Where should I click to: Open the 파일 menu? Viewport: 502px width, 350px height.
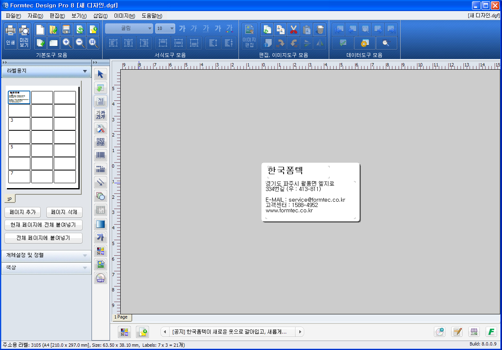[x=13, y=16]
